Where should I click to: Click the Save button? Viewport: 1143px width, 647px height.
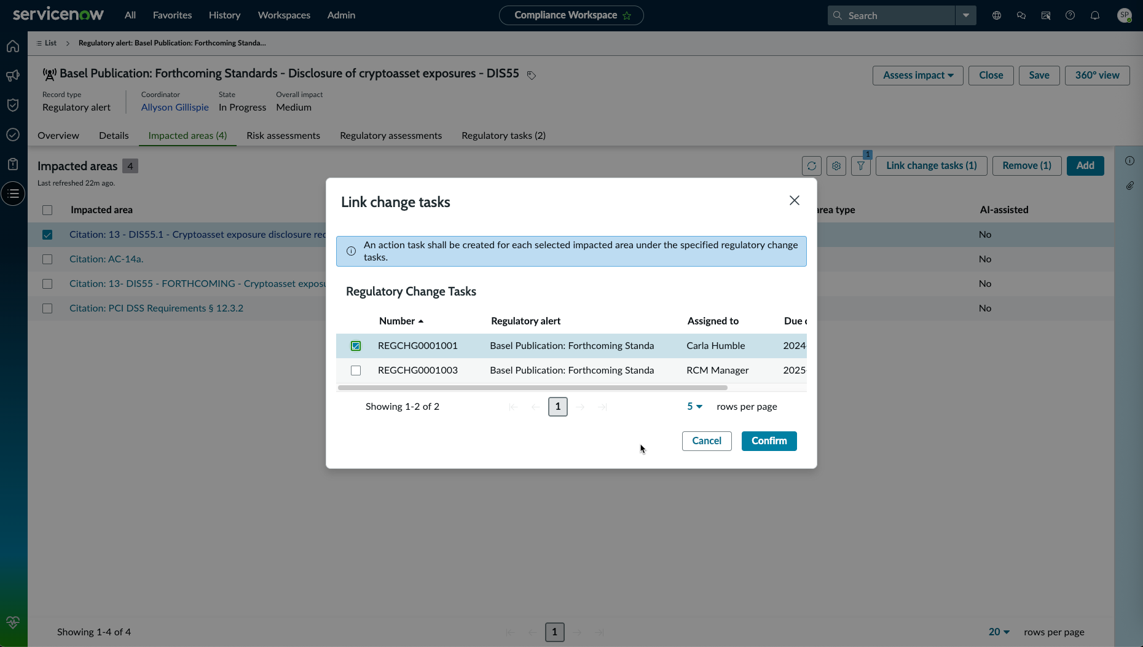pyautogui.click(x=1039, y=76)
